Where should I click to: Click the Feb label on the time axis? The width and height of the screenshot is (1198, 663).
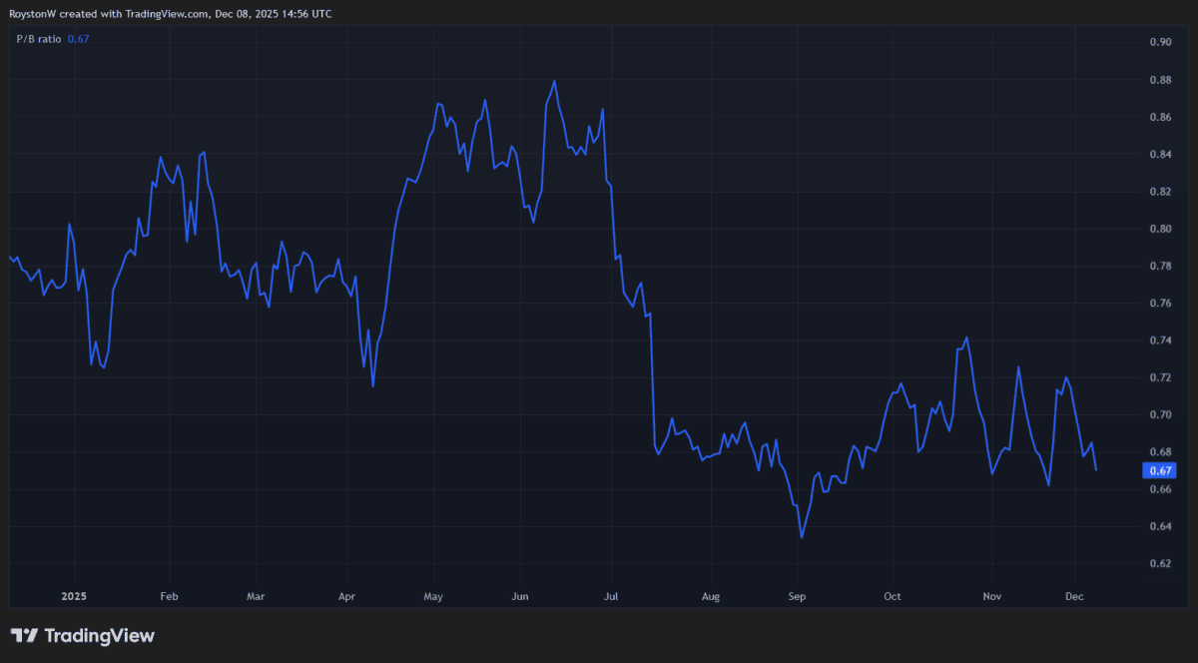(x=169, y=596)
